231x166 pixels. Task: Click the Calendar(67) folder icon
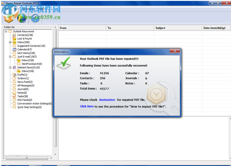14,49
